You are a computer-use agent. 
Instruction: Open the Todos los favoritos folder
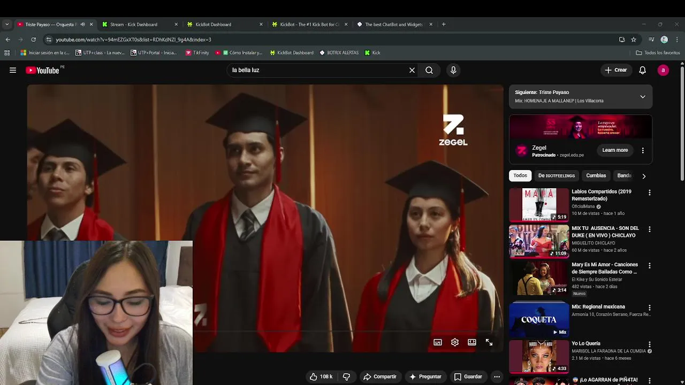[x=658, y=52]
